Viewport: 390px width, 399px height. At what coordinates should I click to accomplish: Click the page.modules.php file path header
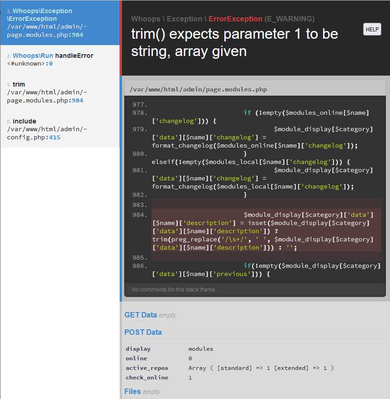tap(198, 90)
